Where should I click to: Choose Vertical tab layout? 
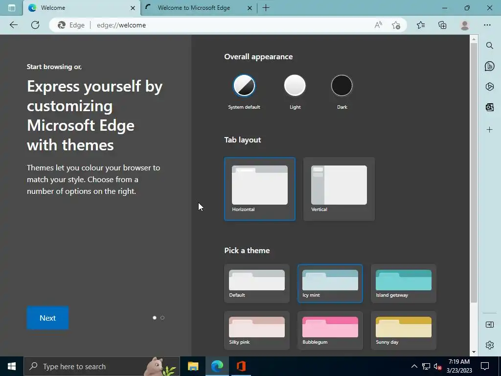point(339,189)
